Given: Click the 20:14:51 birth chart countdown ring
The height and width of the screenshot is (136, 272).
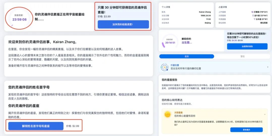Looking at the screenshot, I should point(170,41).
